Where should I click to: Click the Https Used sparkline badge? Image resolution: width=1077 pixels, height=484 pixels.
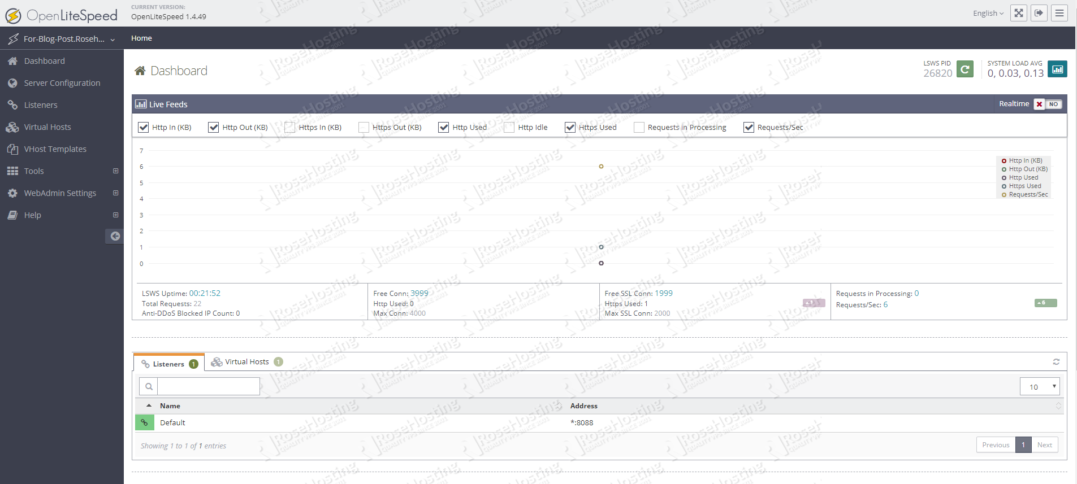(814, 303)
